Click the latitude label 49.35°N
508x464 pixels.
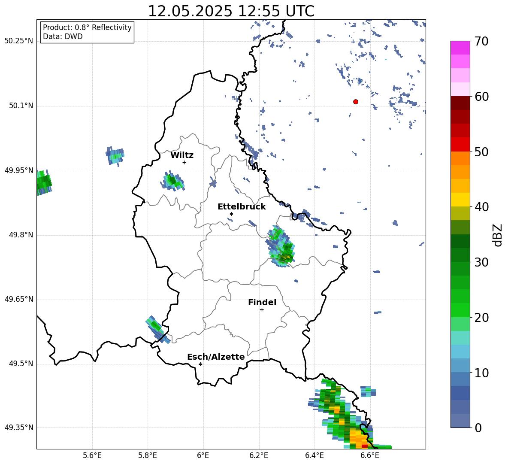coord(19,428)
